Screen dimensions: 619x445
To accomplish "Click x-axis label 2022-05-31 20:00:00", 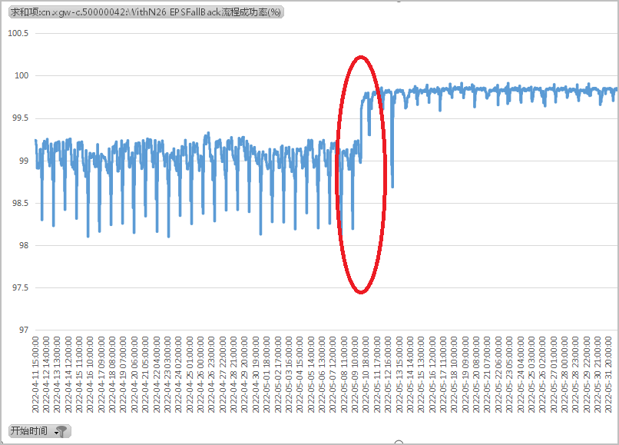I will coord(609,374).
